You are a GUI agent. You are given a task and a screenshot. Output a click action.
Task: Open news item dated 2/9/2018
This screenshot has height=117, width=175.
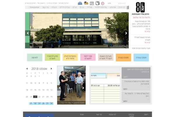pos(136,73)
